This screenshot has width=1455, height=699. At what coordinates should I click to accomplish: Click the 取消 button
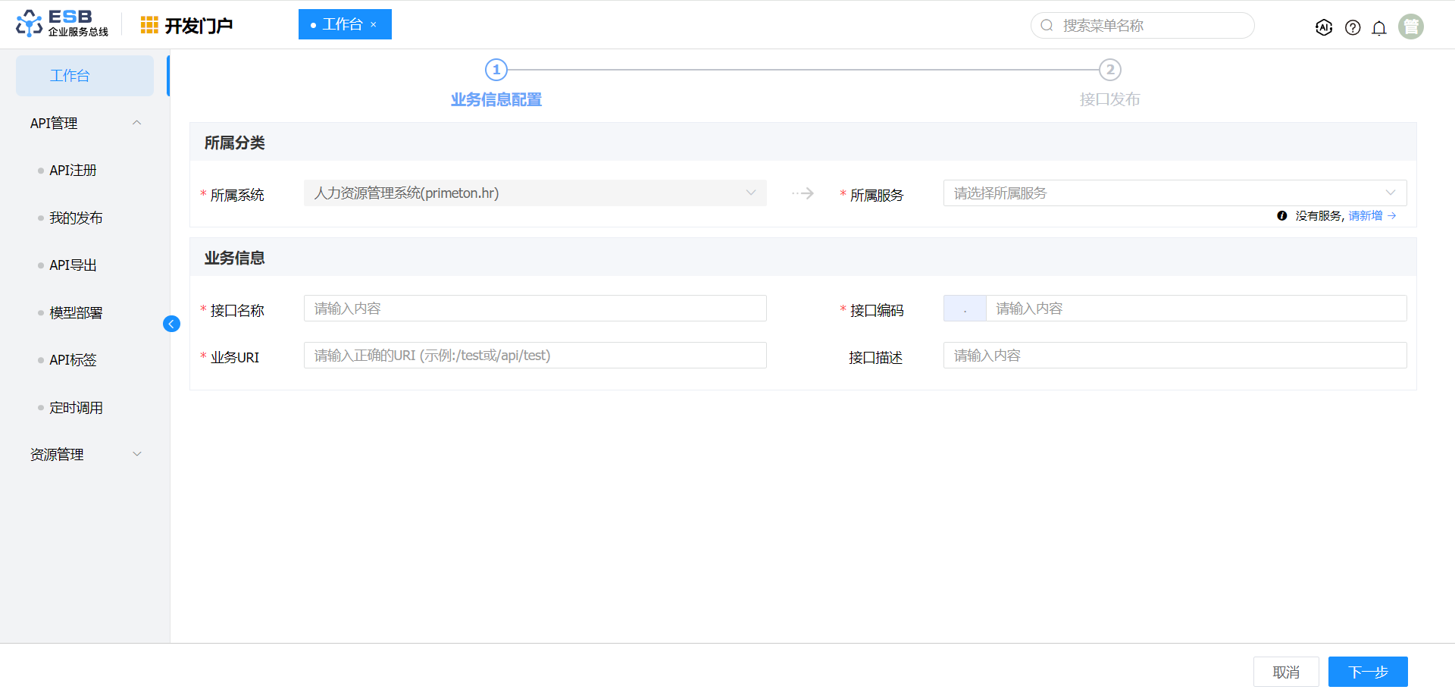coord(1285,672)
